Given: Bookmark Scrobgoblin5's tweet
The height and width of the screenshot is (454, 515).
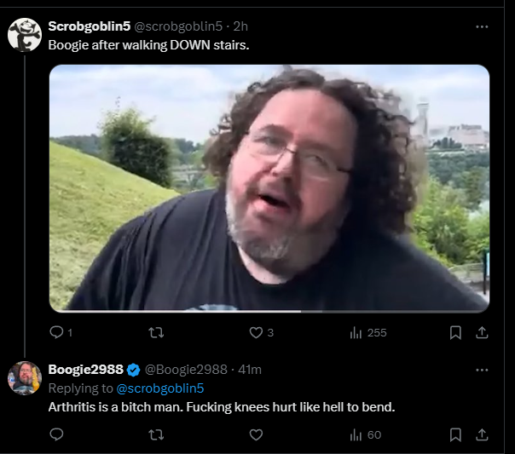Looking at the screenshot, I should [455, 333].
